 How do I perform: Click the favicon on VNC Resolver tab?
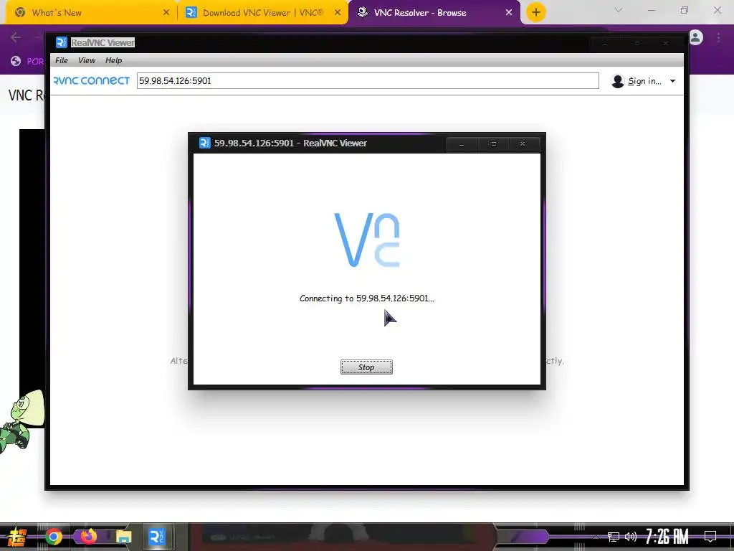point(362,12)
